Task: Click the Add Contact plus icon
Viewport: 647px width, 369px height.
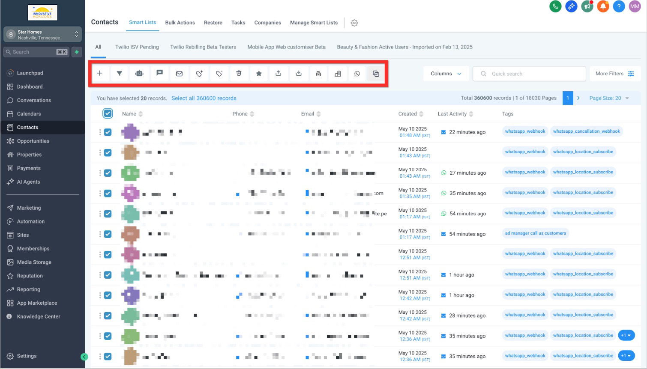Action: point(99,73)
